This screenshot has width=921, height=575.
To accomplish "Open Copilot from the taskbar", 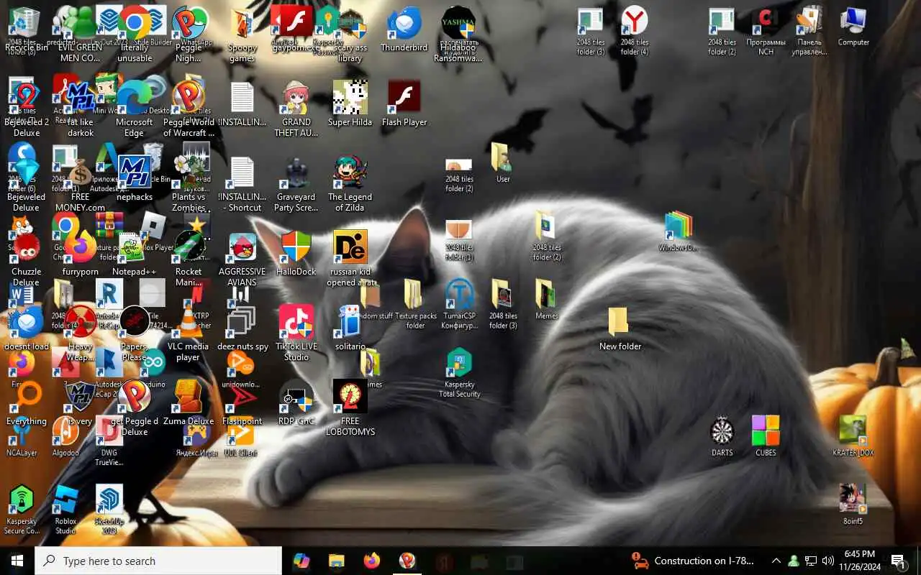I will 301,561.
